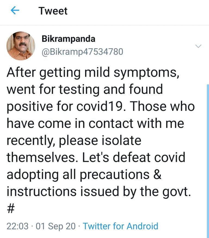The height and width of the screenshot is (238, 209).
Task: Click the text "went for testing and found"
Action: [84, 89]
